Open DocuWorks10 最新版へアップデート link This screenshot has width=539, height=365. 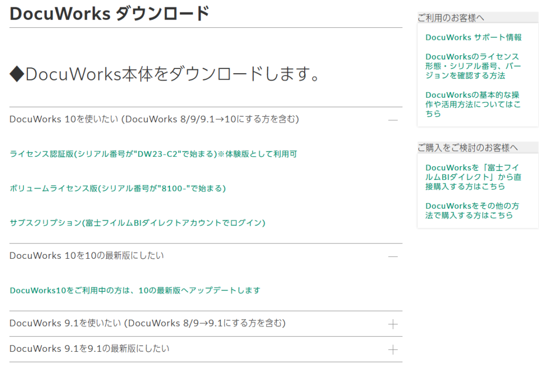pos(135,290)
